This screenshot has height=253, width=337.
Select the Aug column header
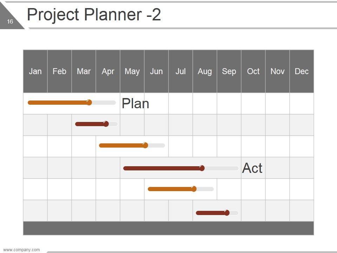click(x=205, y=71)
